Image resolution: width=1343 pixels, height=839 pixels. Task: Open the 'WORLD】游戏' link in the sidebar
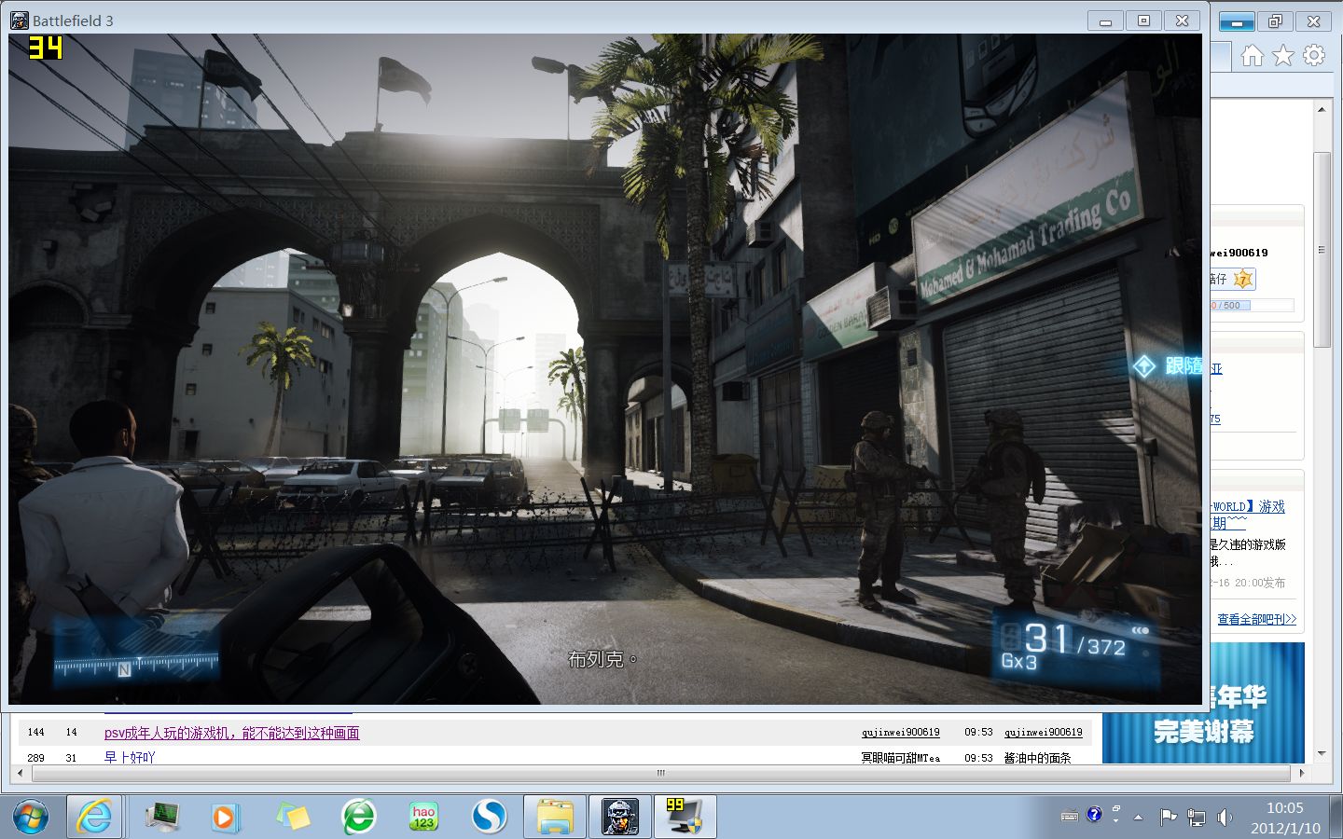click(1248, 506)
